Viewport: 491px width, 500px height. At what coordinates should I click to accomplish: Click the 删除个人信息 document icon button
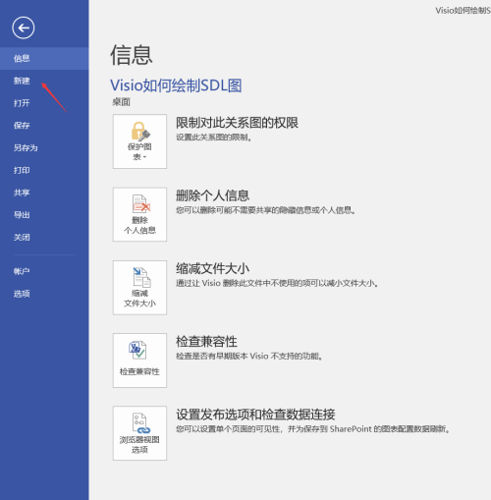(139, 214)
